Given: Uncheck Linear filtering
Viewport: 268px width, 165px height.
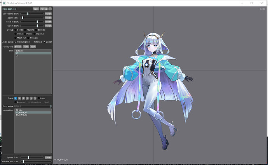Looking at the screenshot, I should tap(44, 42).
